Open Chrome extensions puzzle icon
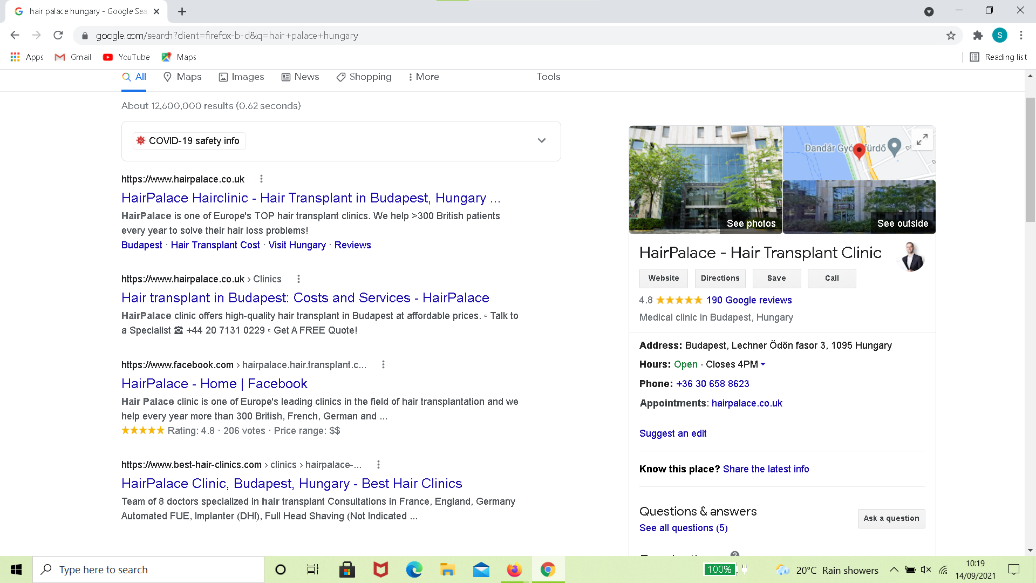This screenshot has width=1036, height=583. point(978,36)
